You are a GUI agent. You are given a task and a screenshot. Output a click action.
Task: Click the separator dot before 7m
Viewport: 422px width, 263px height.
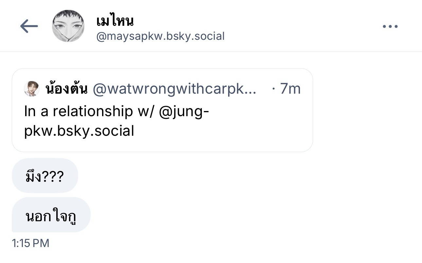273,89
